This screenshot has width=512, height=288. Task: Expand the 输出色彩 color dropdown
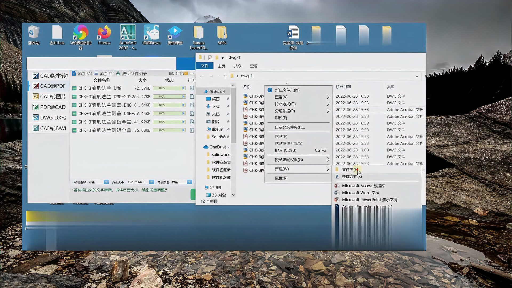[x=106, y=182]
